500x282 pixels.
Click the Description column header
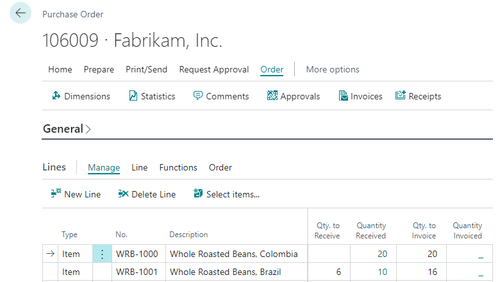[x=188, y=235]
